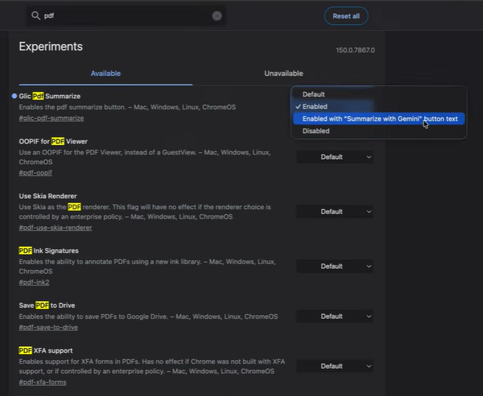
Task: Open the #pdf-xfa-forms link
Action: coord(43,382)
